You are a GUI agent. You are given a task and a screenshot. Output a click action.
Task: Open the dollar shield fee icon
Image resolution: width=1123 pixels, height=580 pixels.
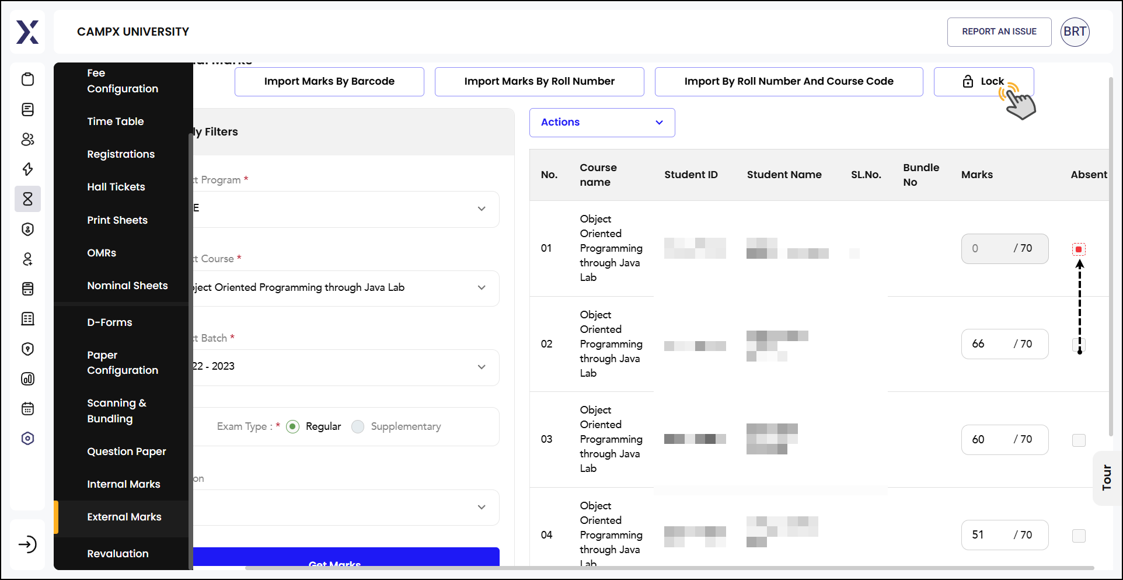27,229
